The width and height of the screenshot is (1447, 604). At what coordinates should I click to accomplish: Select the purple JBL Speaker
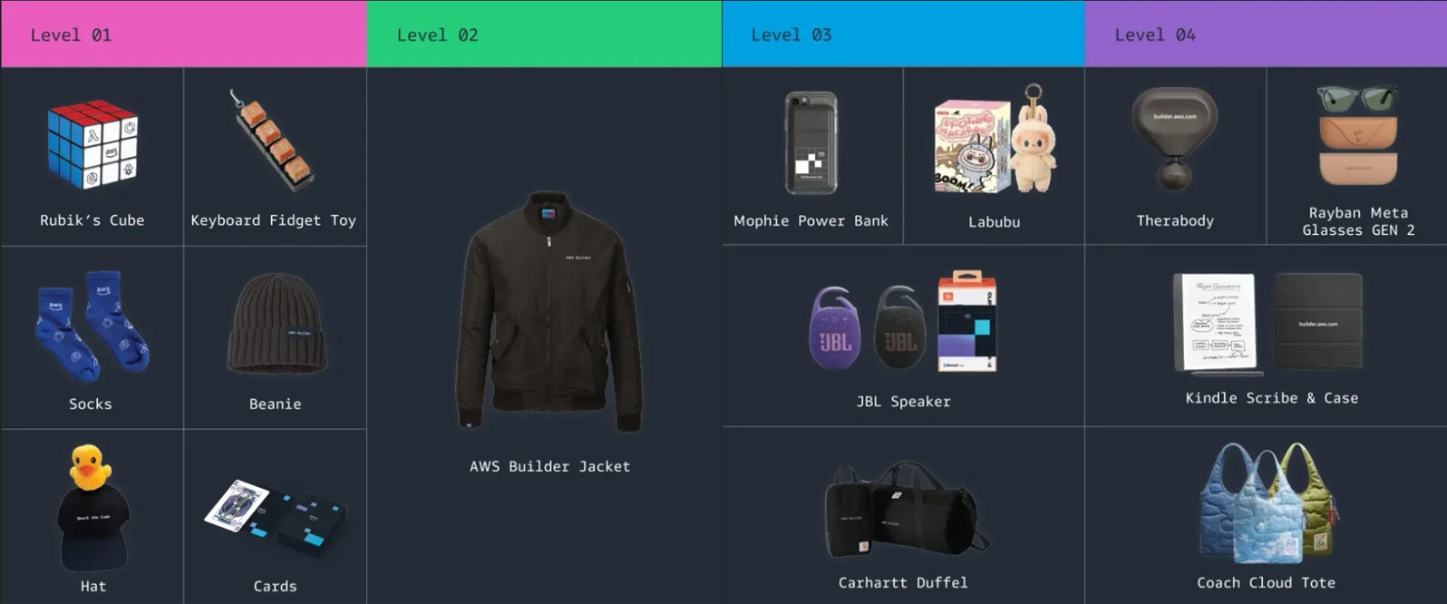pyautogui.click(x=834, y=327)
